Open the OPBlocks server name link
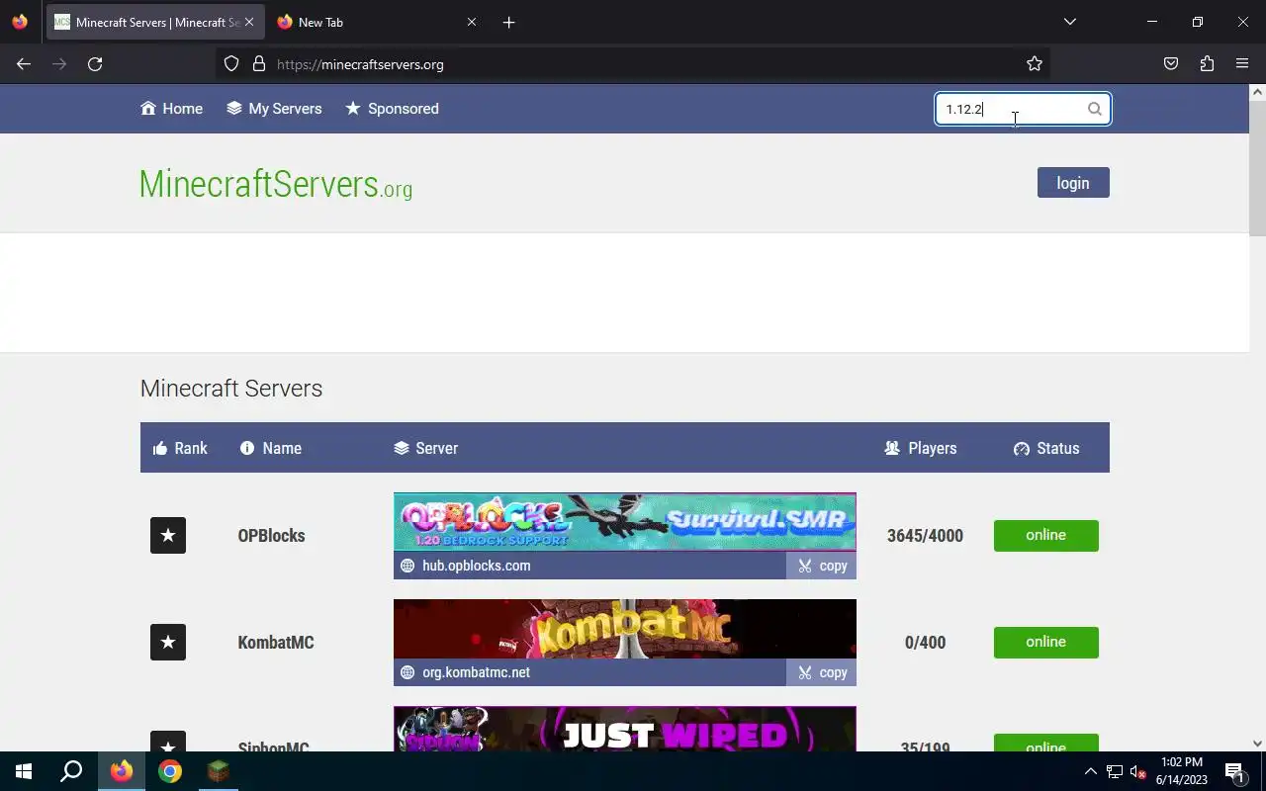Image resolution: width=1266 pixels, height=791 pixels. click(x=271, y=536)
